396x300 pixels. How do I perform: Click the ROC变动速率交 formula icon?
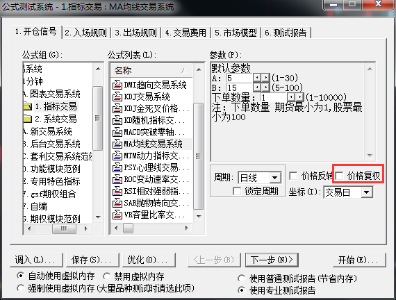[117, 179]
